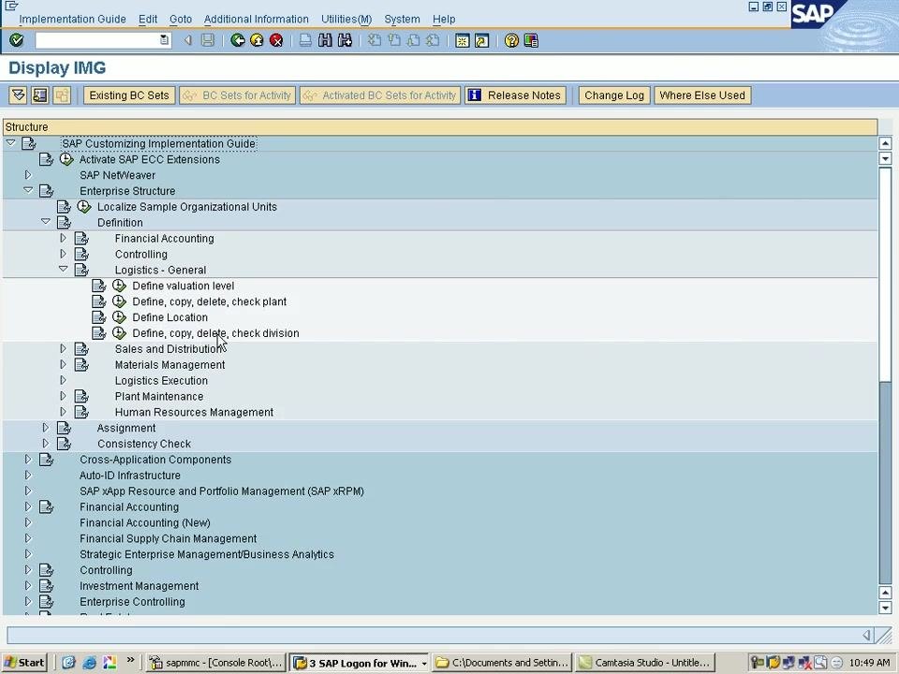Collapse the Definition node

pyautogui.click(x=45, y=222)
